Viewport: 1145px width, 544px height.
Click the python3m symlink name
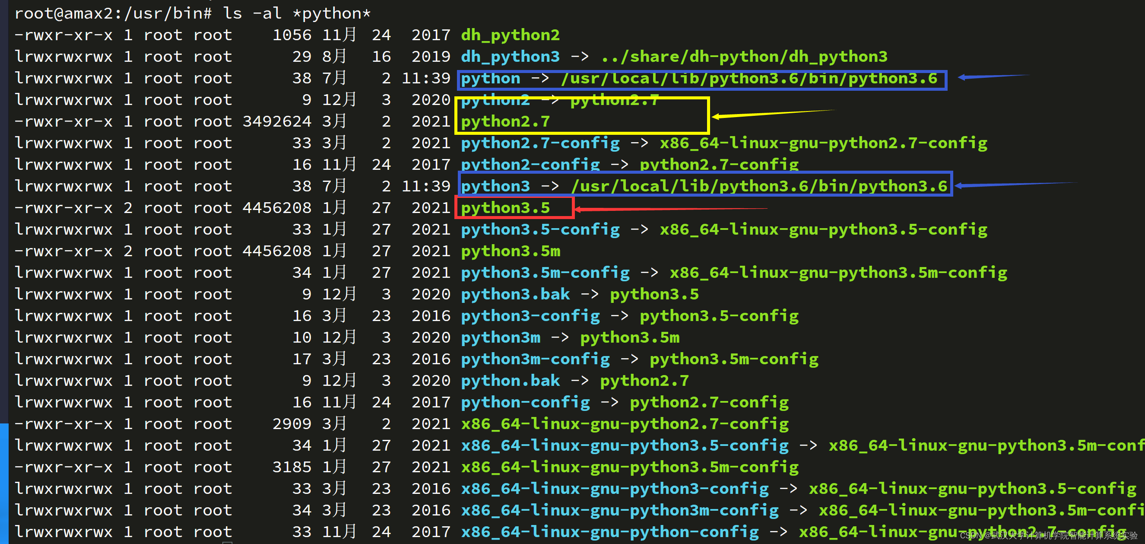[501, 337]
